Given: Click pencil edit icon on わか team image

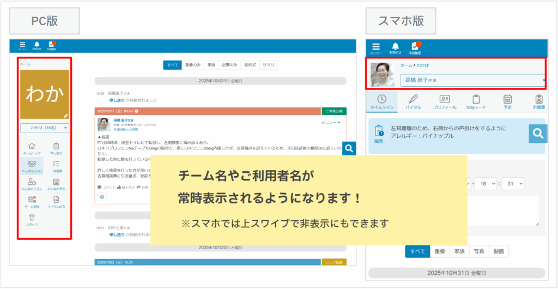Looking at the screenshot, I should pos(66,115).
